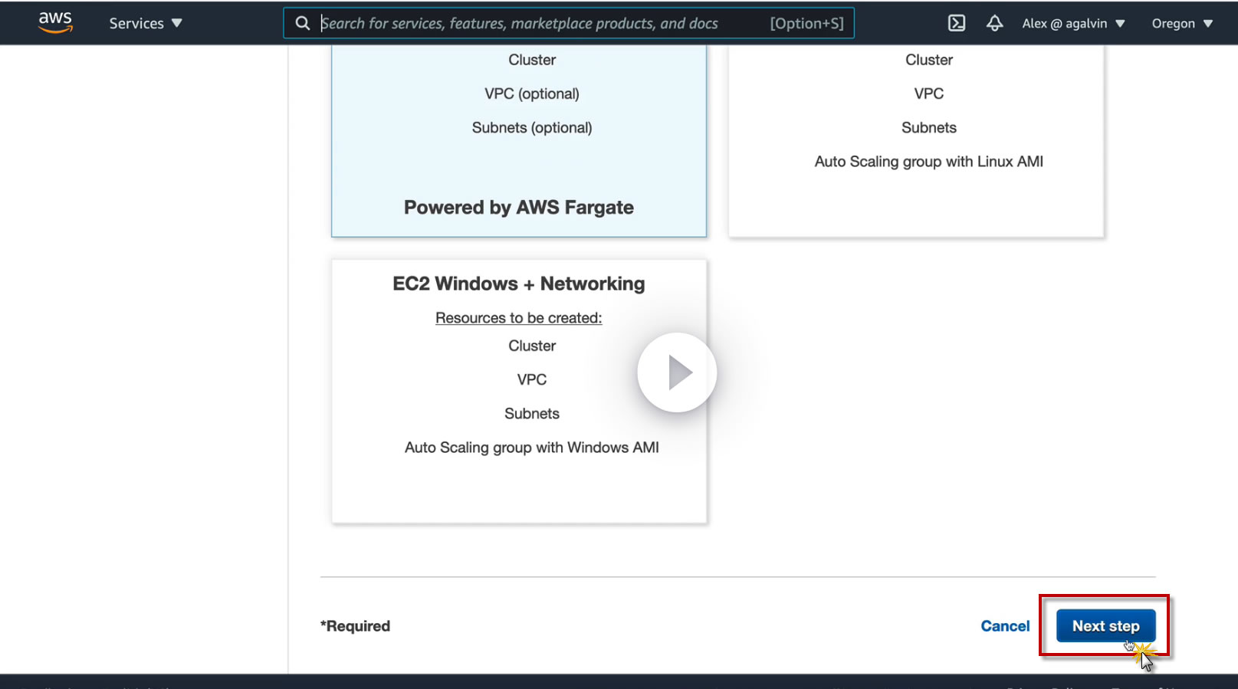Click the Services label in navbar
The height and width of the screenshot is (689, 1238).
136,23
